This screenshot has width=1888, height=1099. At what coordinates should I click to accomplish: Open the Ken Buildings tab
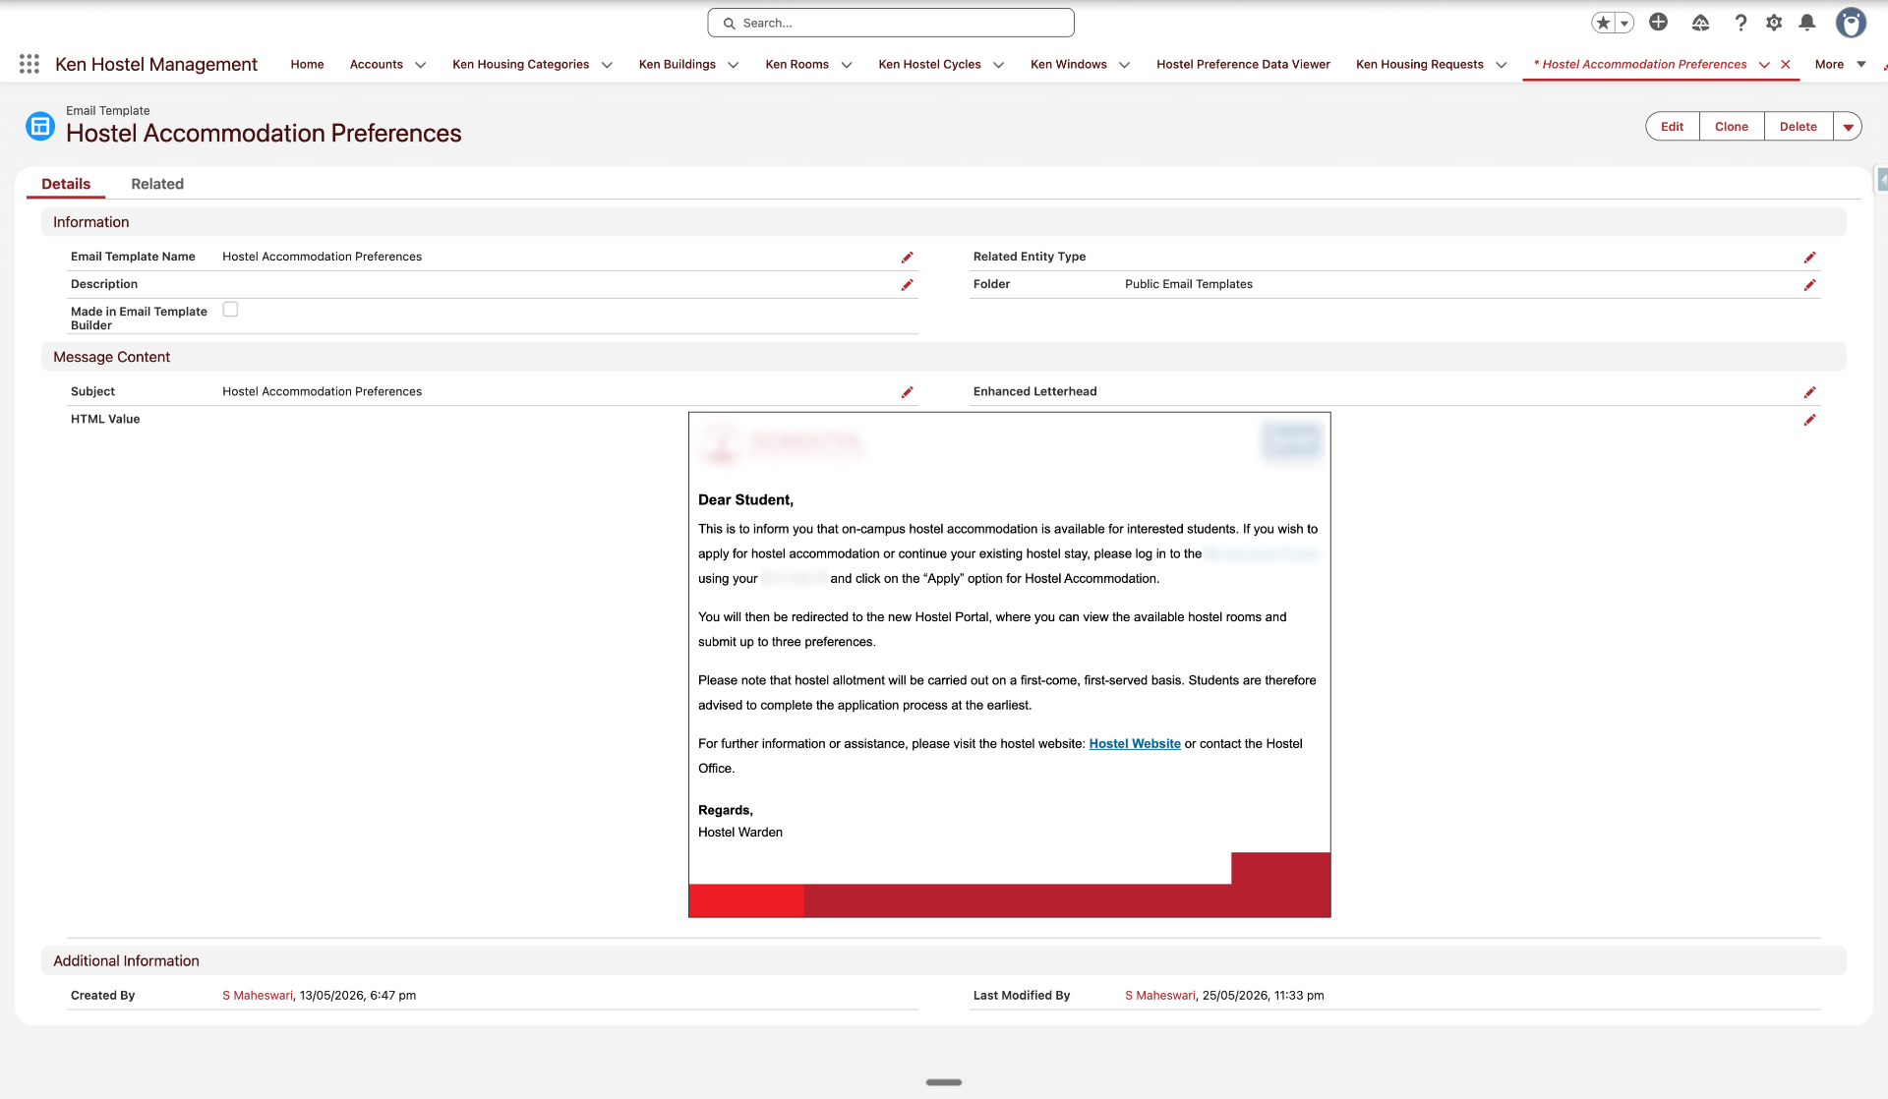click(677, 65)
